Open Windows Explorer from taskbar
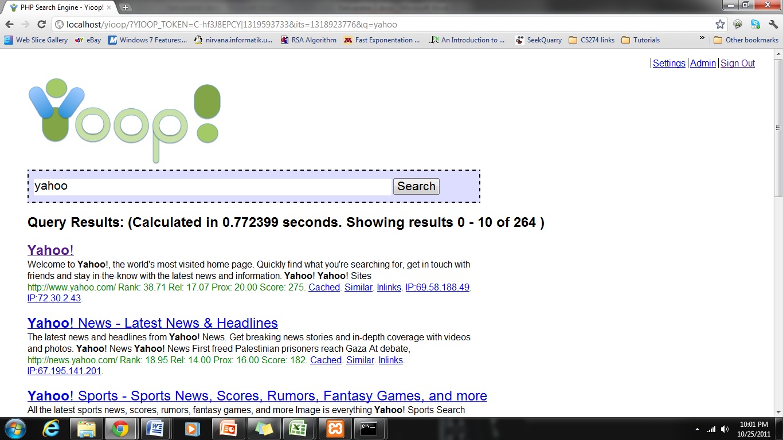 point(87,429)
